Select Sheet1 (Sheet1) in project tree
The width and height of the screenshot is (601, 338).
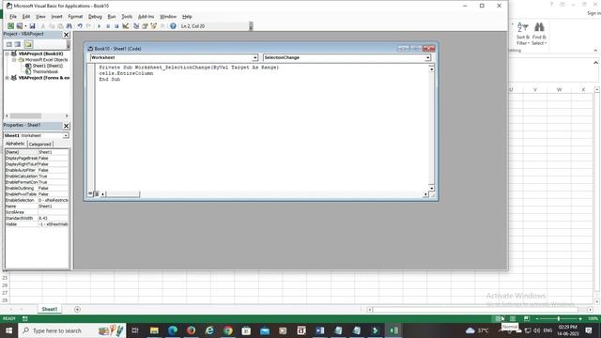pyautogui.click(x=47, y=66)
